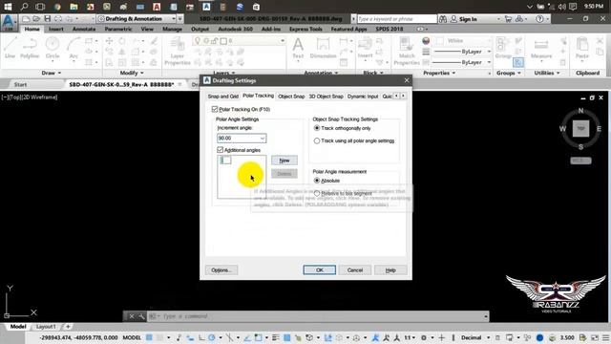Switch to the Object Snap dialog tab
611x344 pixels.
pos(291,97)
